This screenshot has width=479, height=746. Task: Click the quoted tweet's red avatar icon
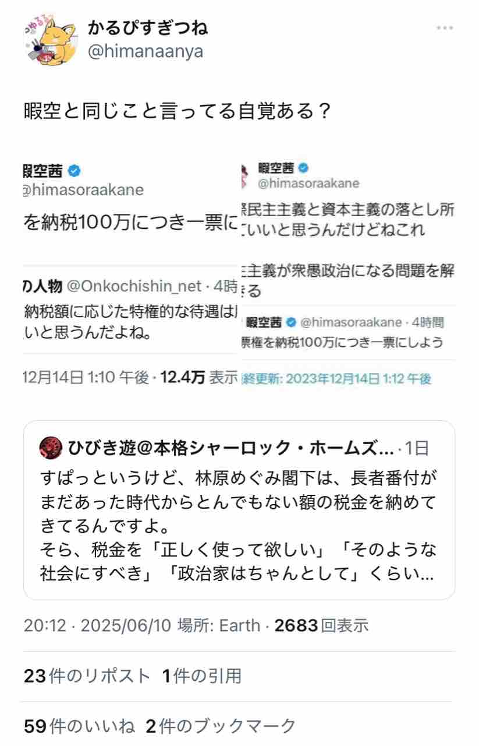click(x=51, y=448)
